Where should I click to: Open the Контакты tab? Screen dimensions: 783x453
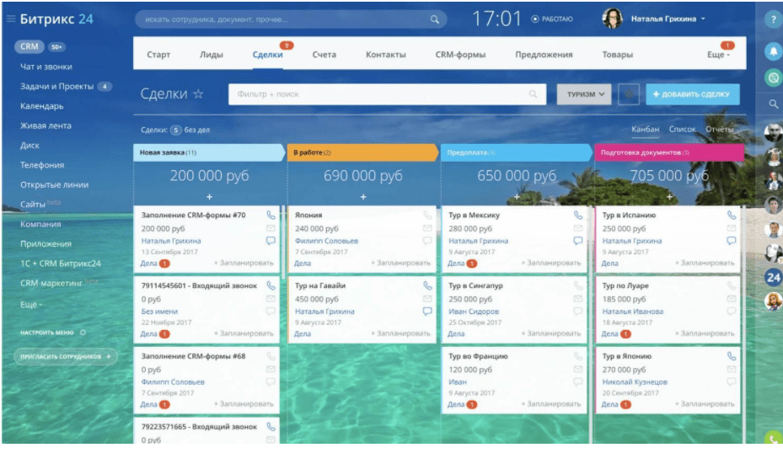click(x=385, y=55)
